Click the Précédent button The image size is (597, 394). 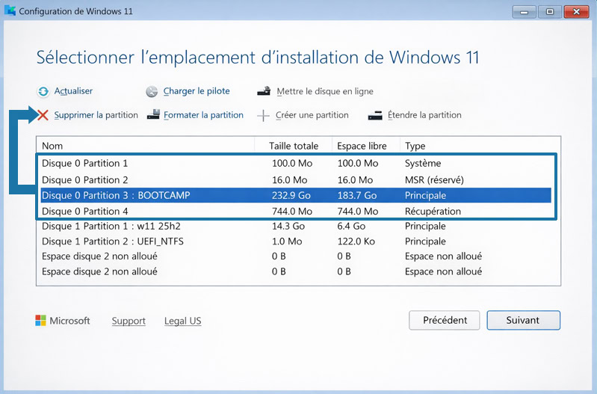coord(445,320)
